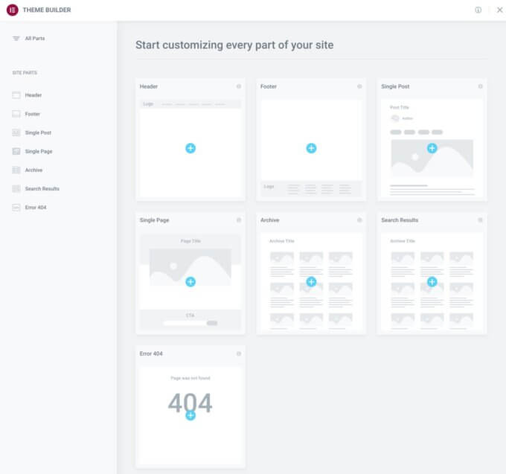Click the Elementor logo icon
The width and height of the screenshot is (506, 474).
click(x=12, y=10)
